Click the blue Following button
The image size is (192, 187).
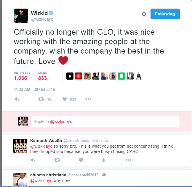point(165,14)
